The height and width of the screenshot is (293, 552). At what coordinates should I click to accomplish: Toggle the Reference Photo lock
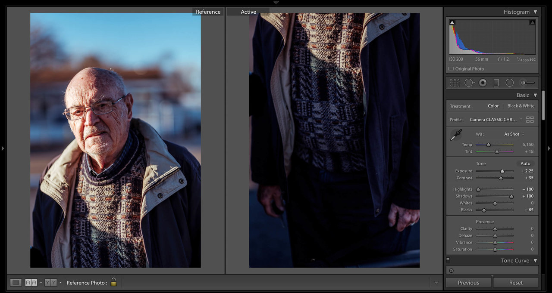click(x=113, y=282)
